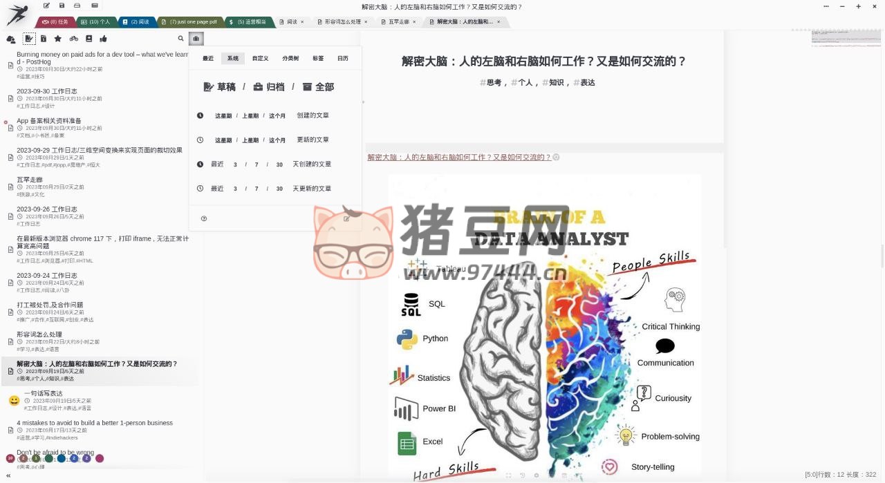Click the save icon in top toolbar
The width and height of the screenshot is (885, 483).
pyautogui.click(x=62, y=6)
